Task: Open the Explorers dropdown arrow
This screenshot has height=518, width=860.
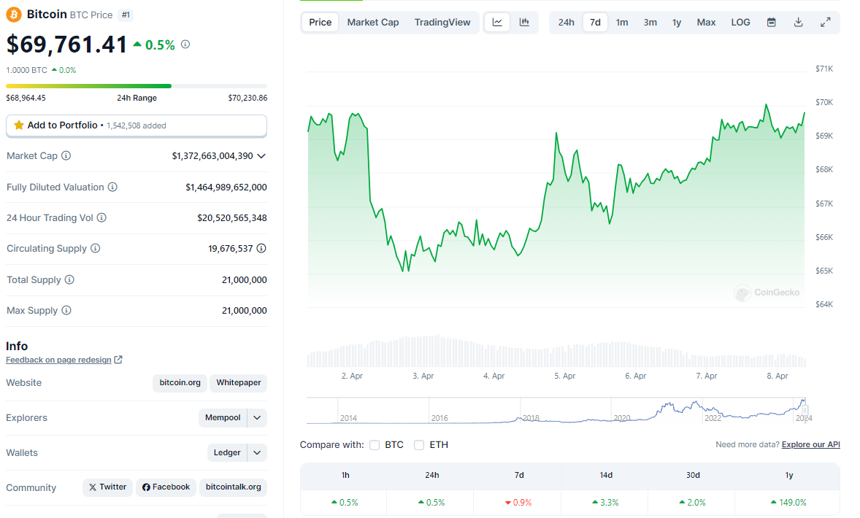Action: (257, 418)
